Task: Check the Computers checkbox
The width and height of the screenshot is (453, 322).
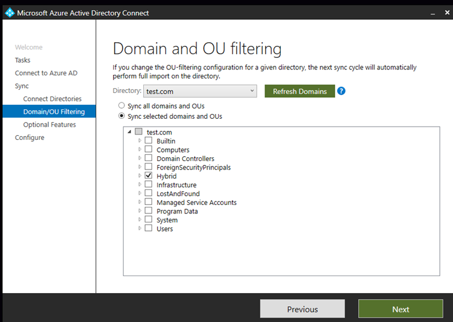Action: 149,149
